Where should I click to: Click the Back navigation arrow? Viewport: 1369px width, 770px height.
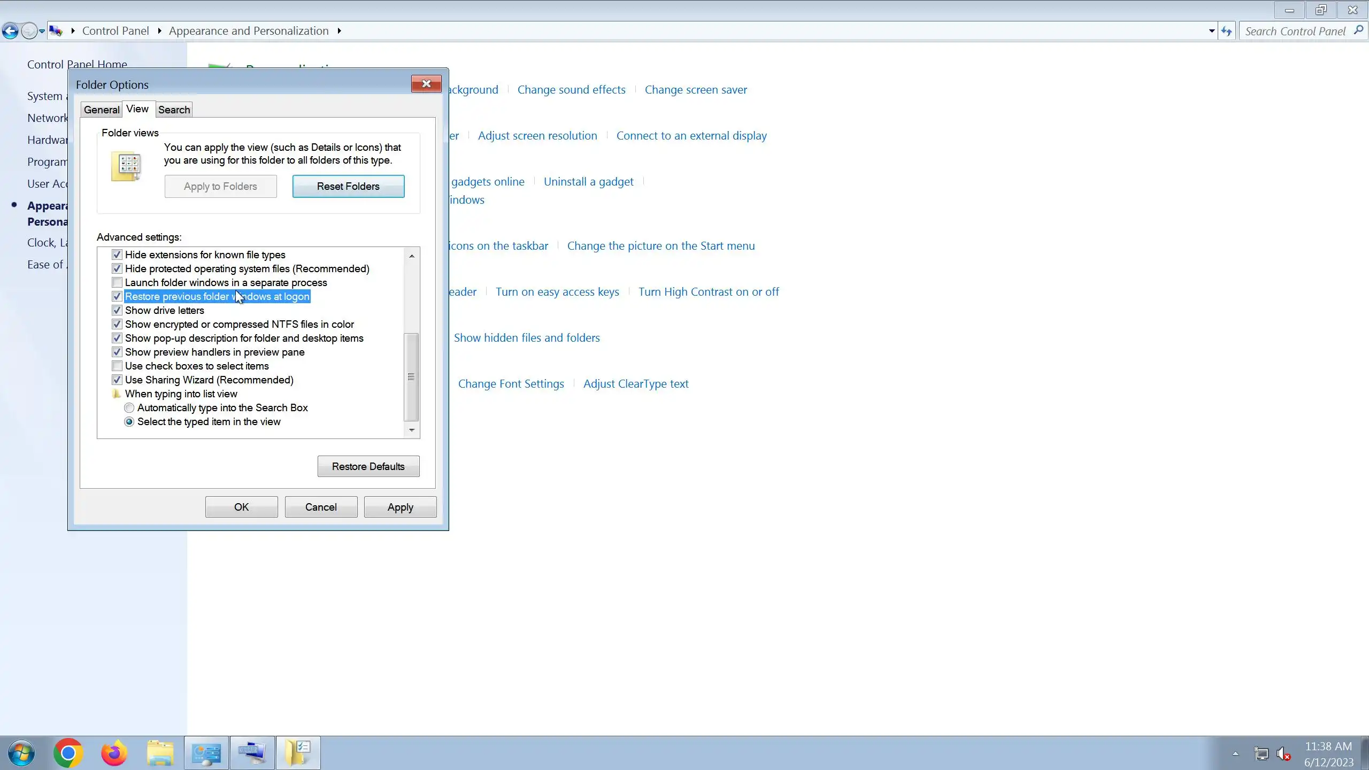[10, 31]
